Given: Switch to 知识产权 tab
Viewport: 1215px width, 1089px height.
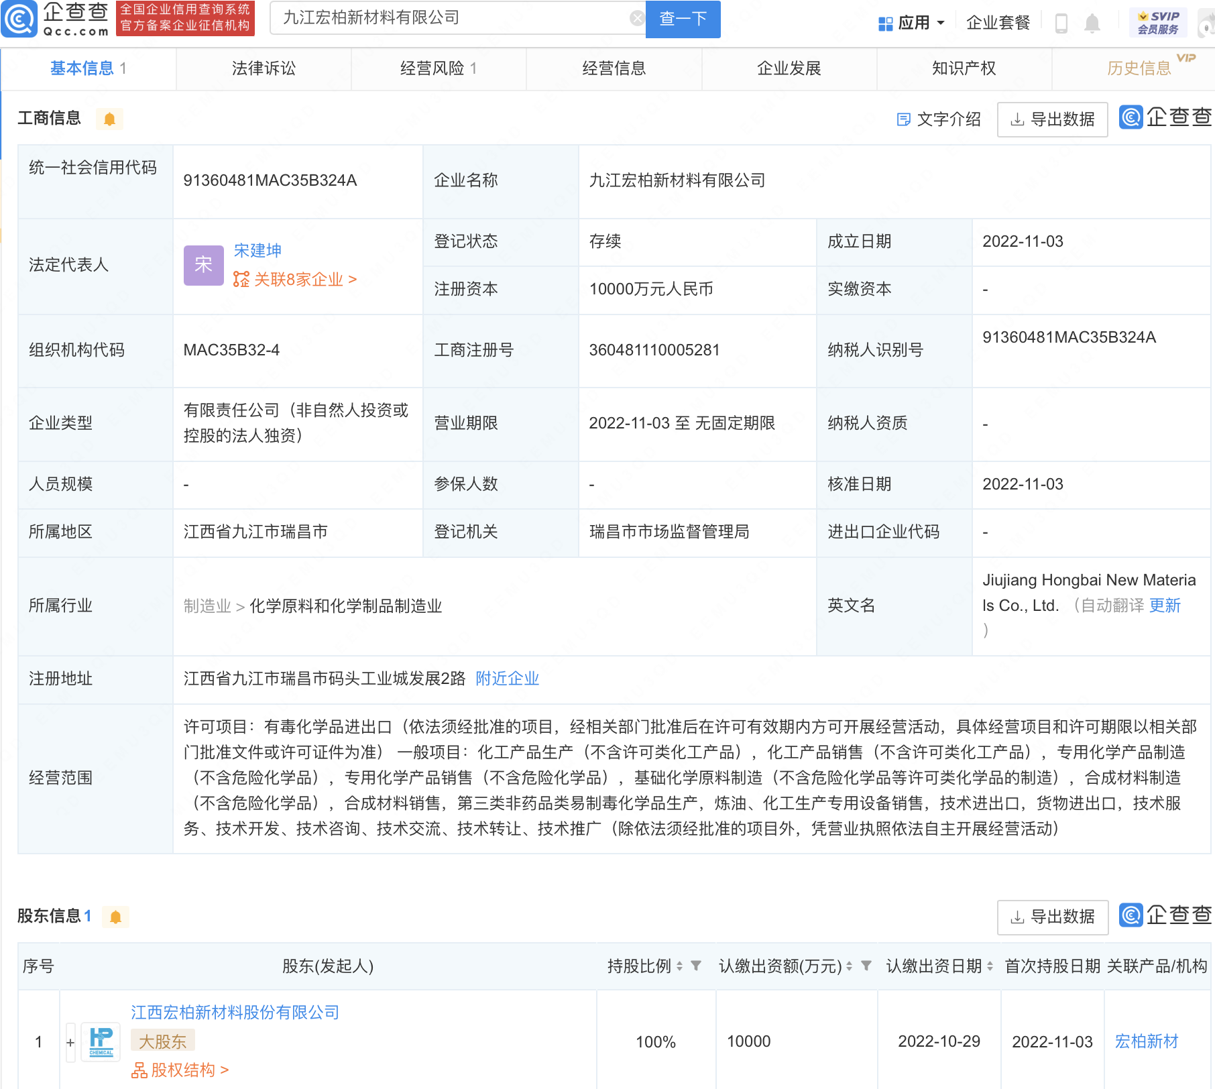Looking at the screenshot, I should (x=964, y=68).
